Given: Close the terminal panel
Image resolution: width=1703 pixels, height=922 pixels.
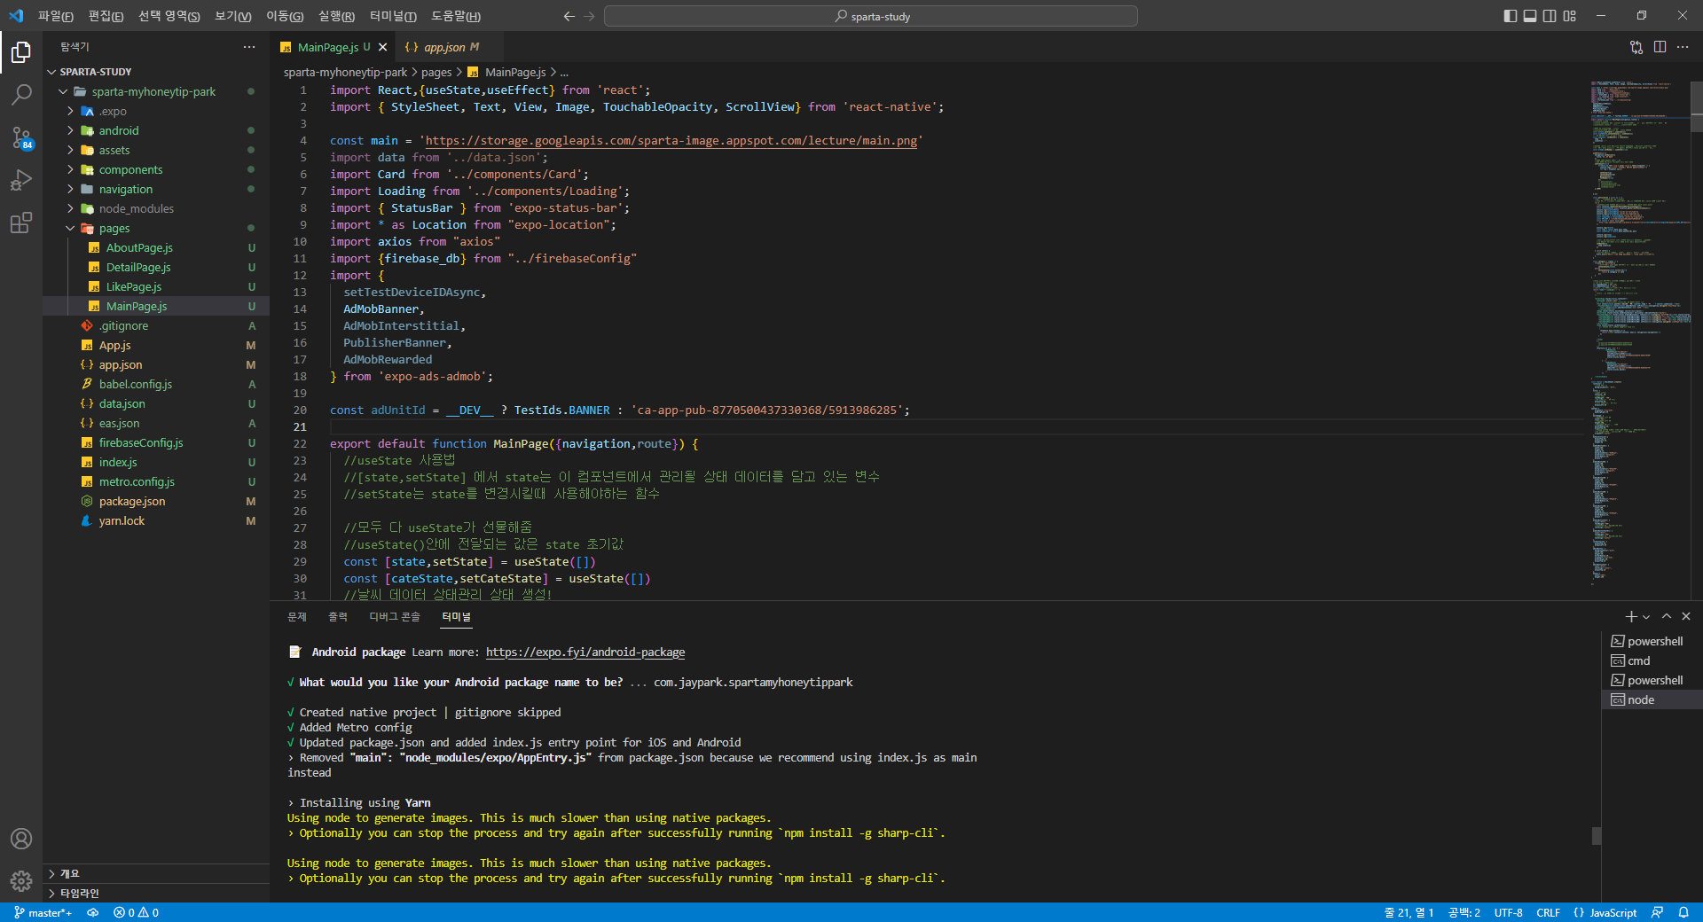Looking at the screenshot, I should pyautogui.click(x=1686, y=616).
